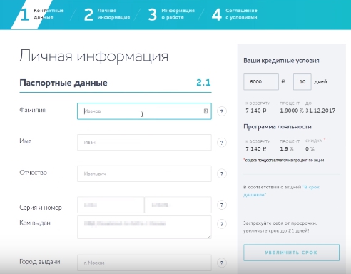Click the Увеличить срок button
351x274 pixels.
point(291,253)
